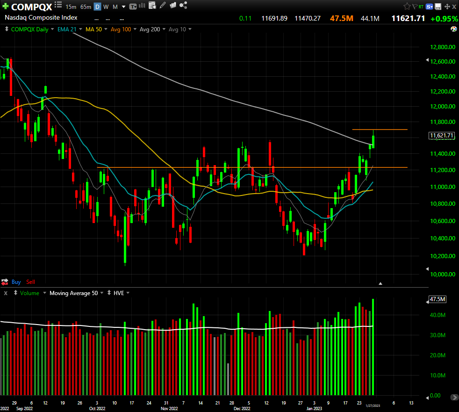Image resolution: width=459 pixels, height=412 pixels.
Task: Open the watchlist list icon beside COMPQX
Action: tap(58, 5)
